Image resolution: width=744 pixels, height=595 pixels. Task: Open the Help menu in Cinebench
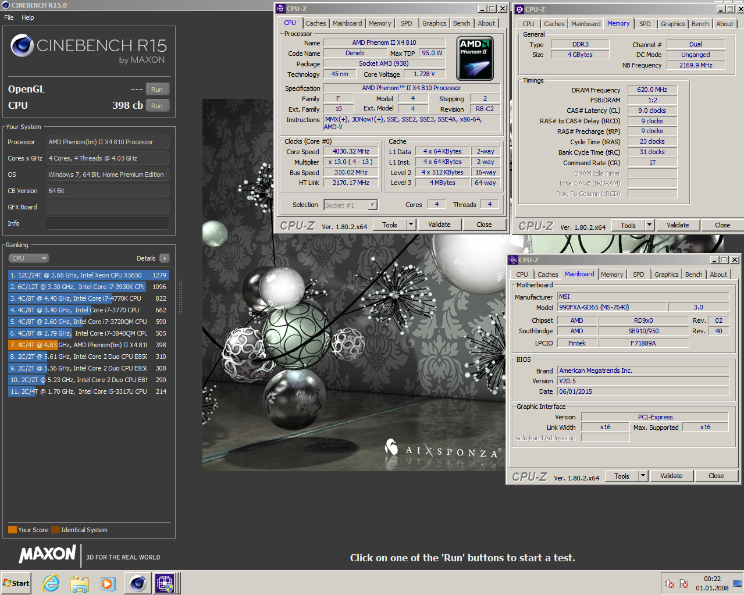28,17
